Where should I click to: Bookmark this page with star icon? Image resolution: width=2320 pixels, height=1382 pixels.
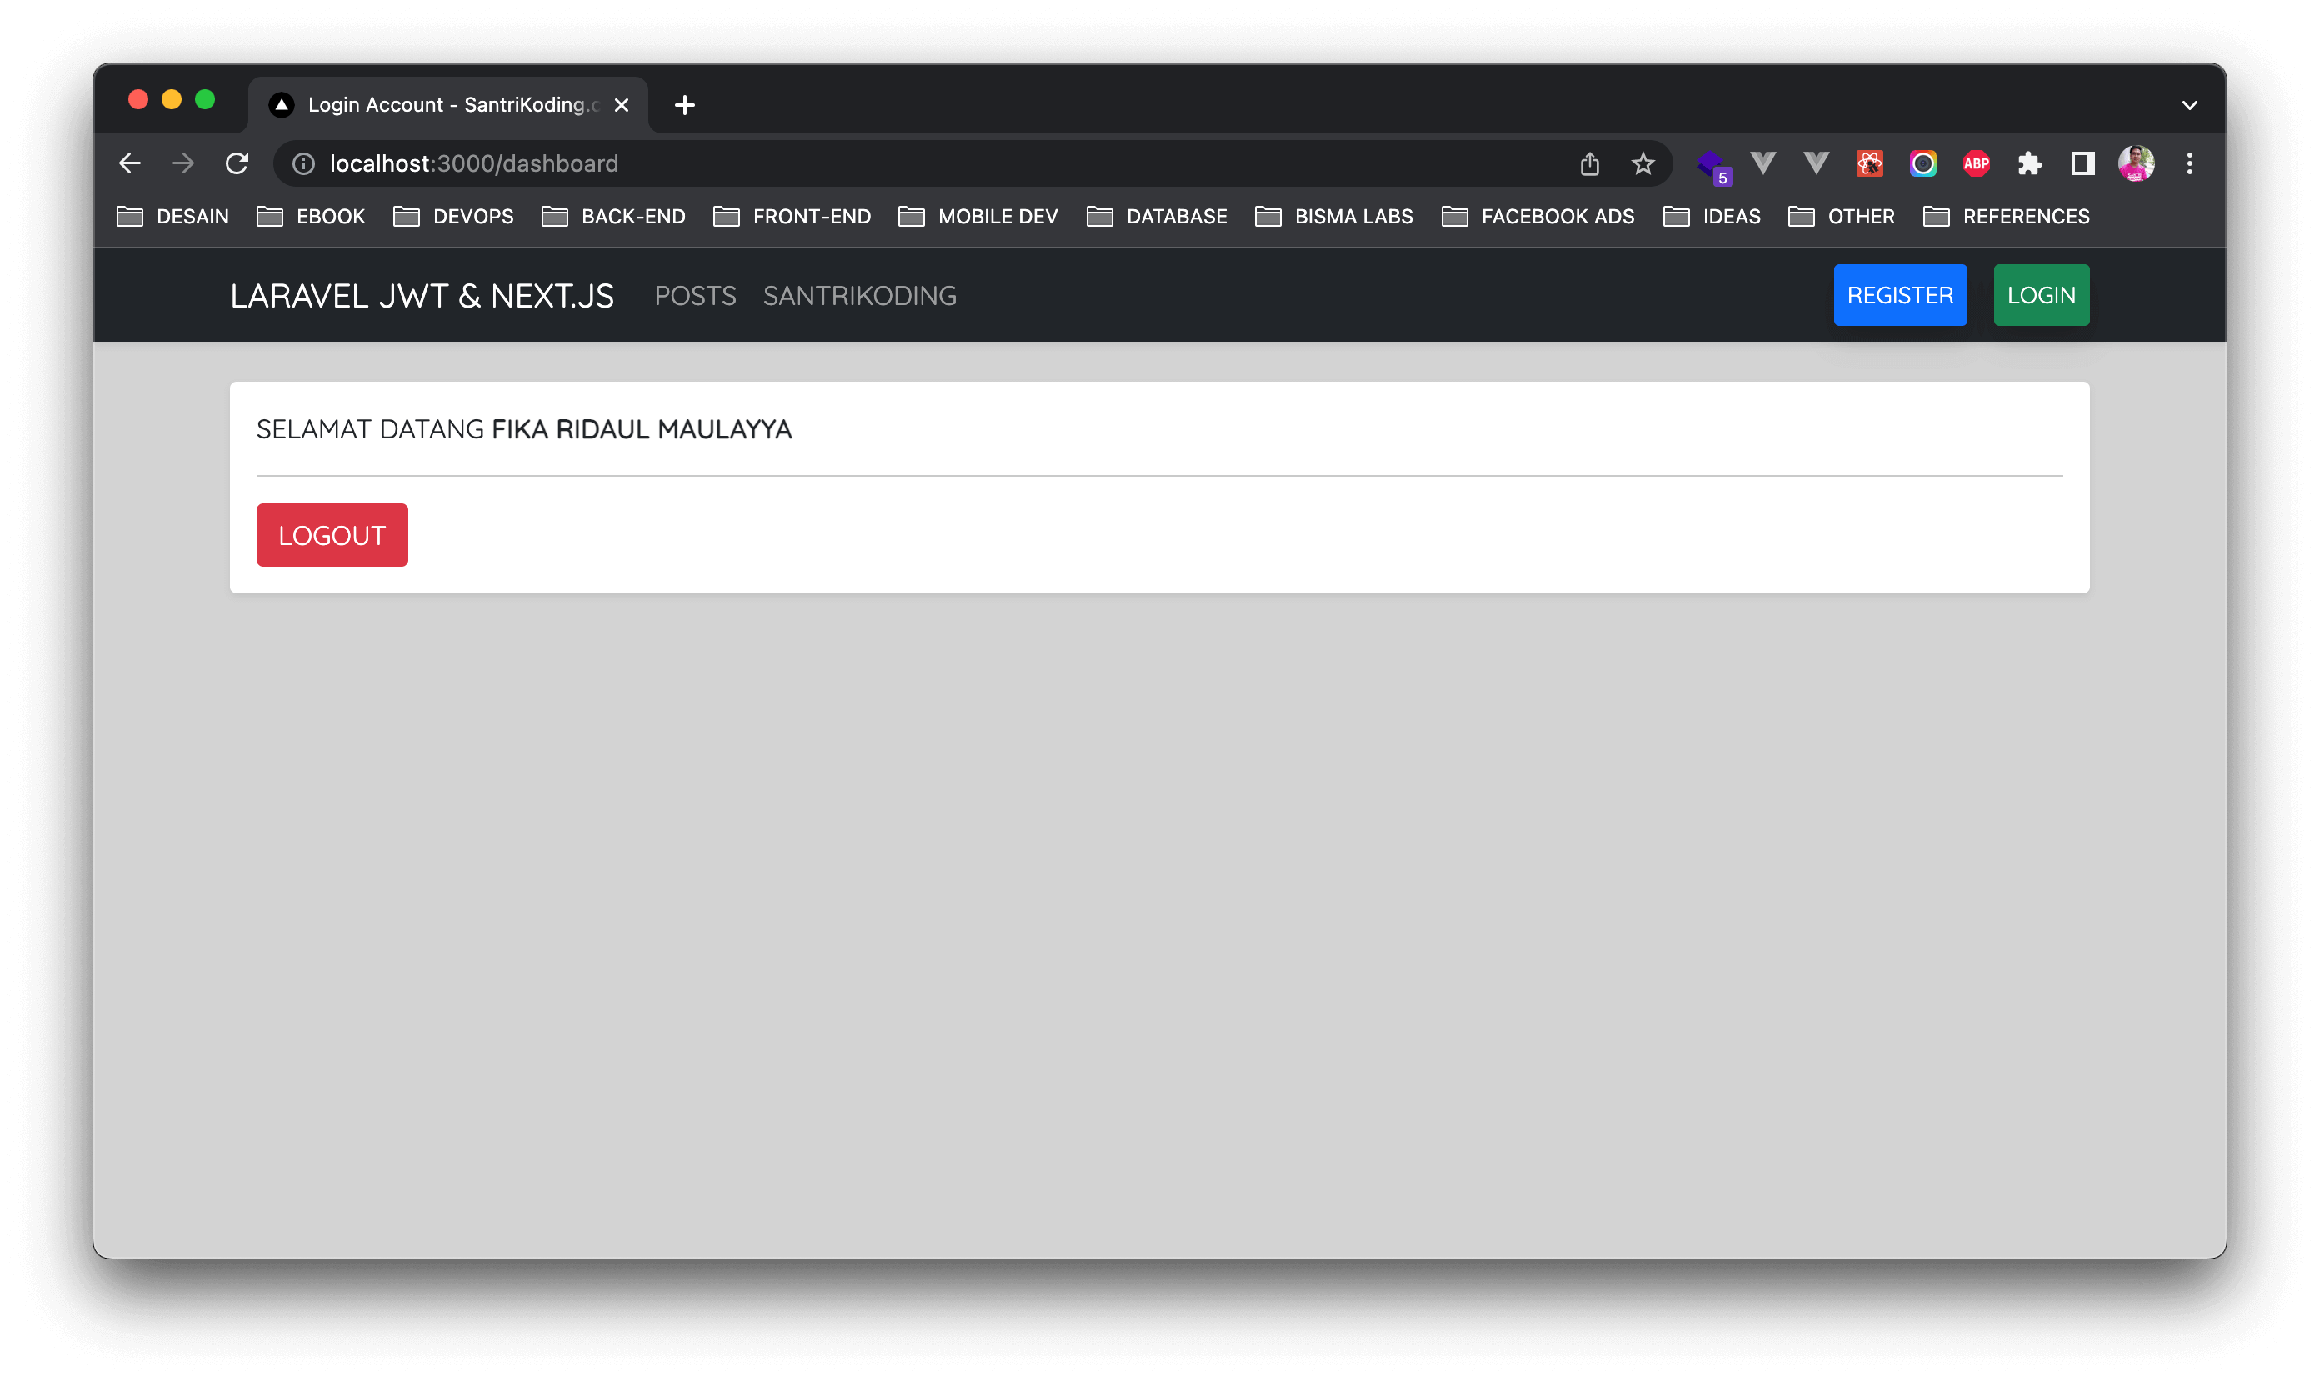pos(1642,164)
